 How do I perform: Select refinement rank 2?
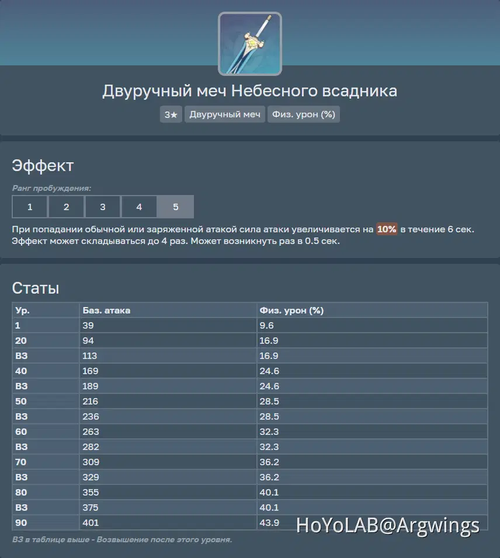point(66,207)
